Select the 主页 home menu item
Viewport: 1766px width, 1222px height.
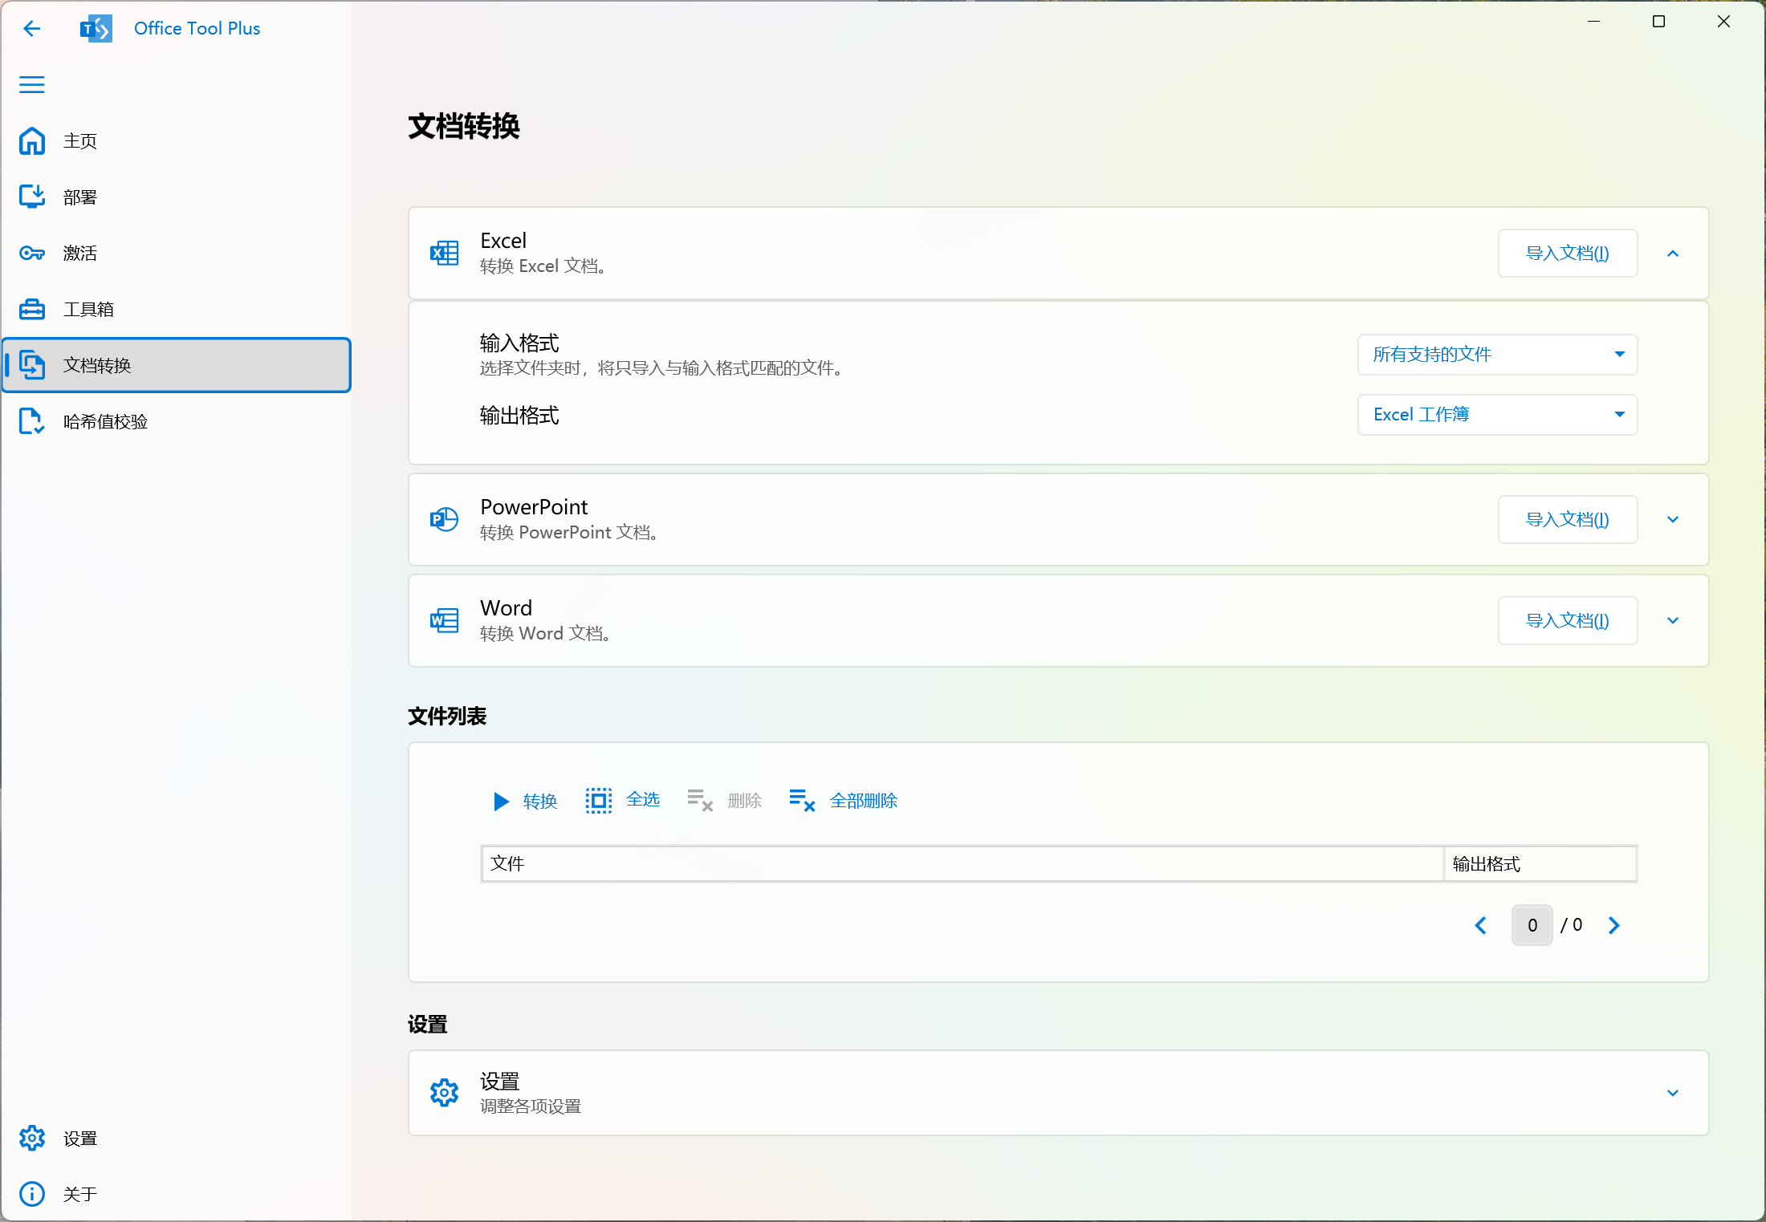[x=80, y=141]
